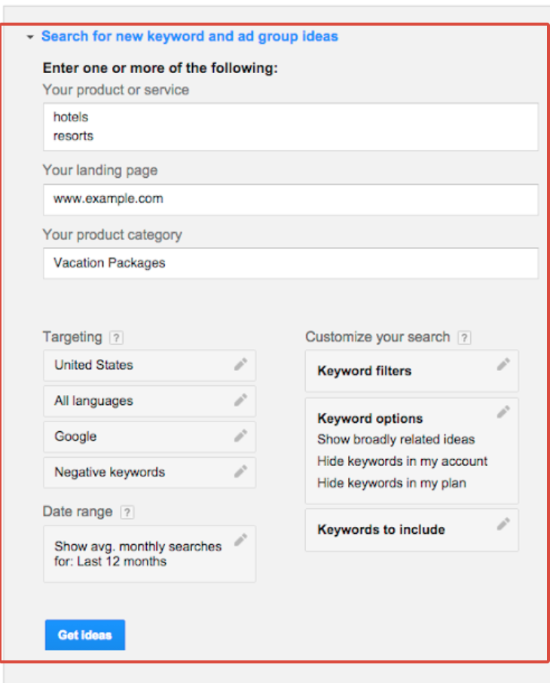Click the pencil icon next to Google
Screen dimensions: 550x683
click(240, 436)
